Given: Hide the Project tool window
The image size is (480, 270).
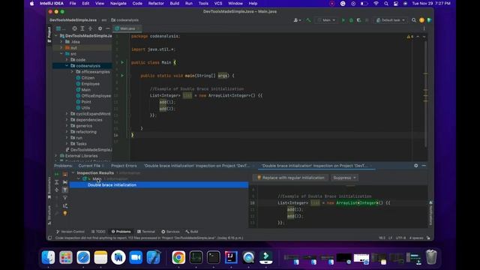Looking at the screenshot, I should point(108,28).
